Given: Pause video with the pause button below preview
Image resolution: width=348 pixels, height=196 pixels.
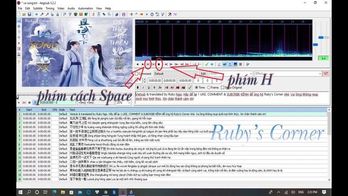Looking at the screenshot, I should 29,103.
